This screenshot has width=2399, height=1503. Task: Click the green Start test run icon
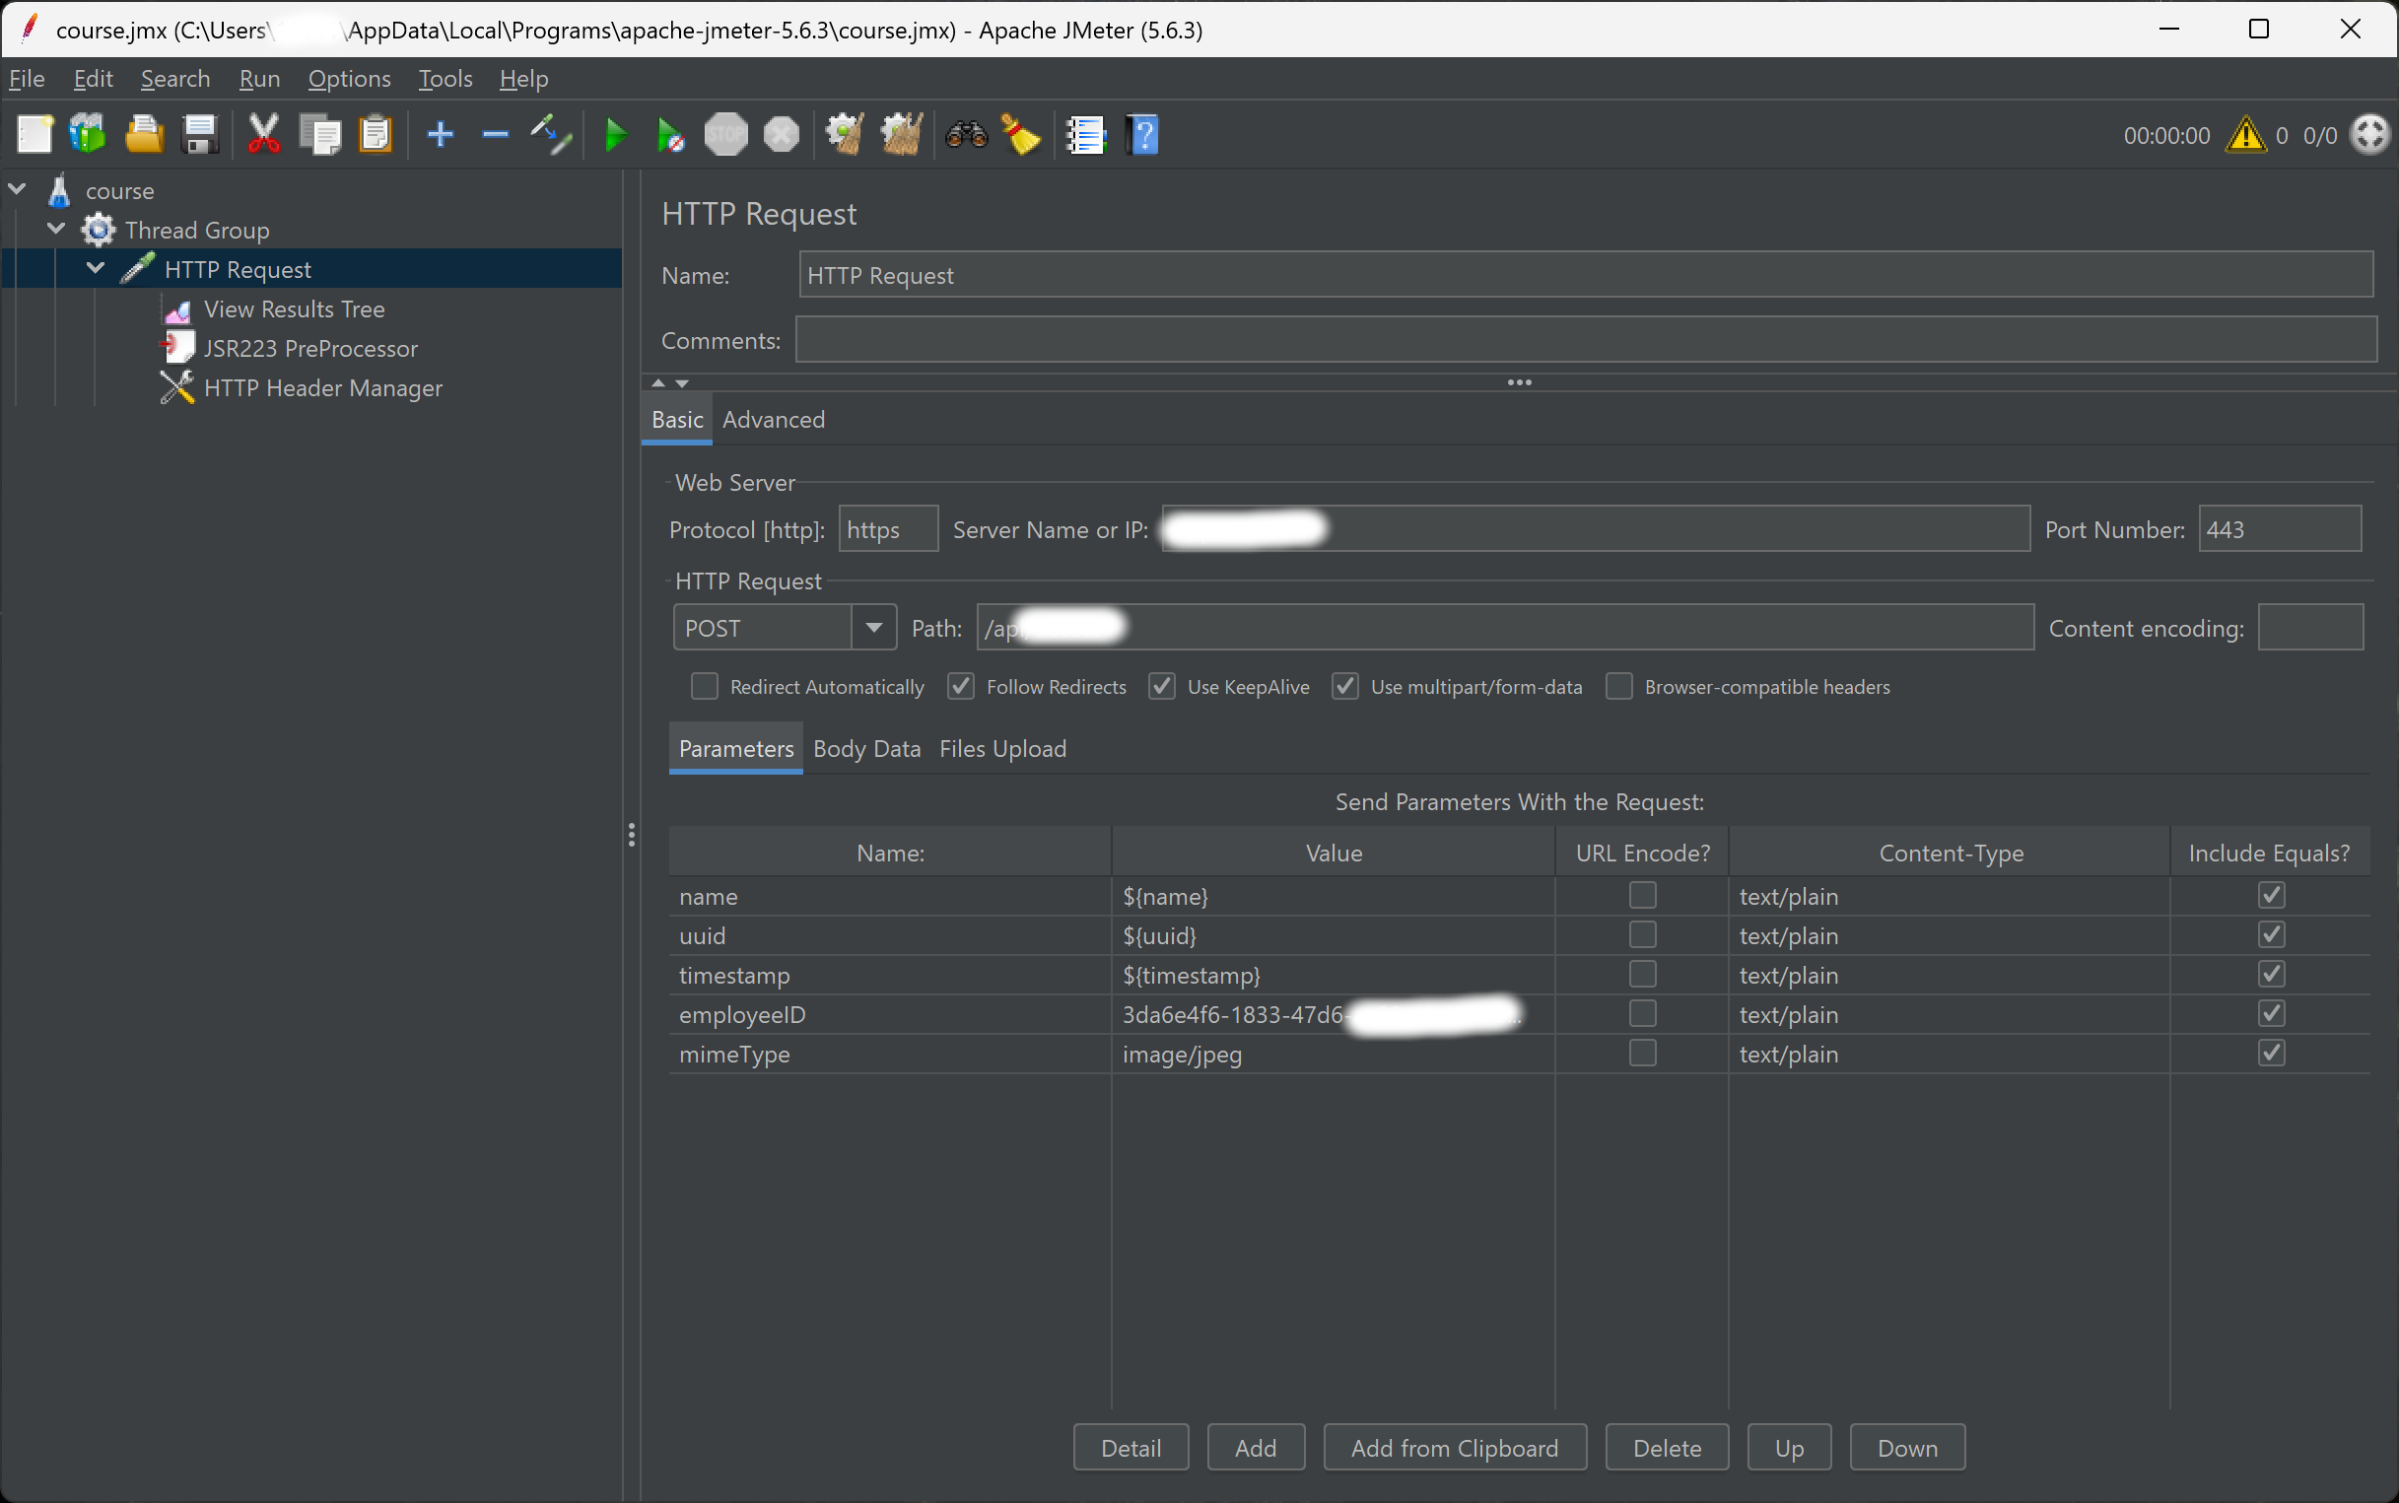pyautogui.click(x=615, y=135)
